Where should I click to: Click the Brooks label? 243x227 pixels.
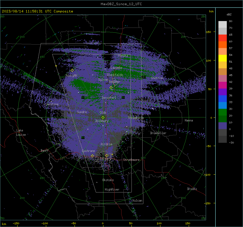click(192, 189)
